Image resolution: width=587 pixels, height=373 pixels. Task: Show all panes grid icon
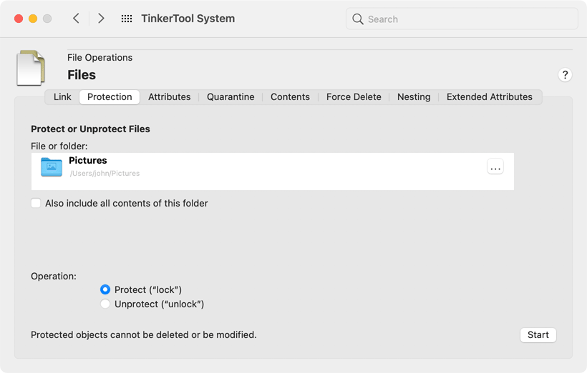click(127, 19)
